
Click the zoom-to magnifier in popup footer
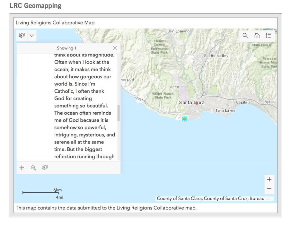click(x=33, y=168)
